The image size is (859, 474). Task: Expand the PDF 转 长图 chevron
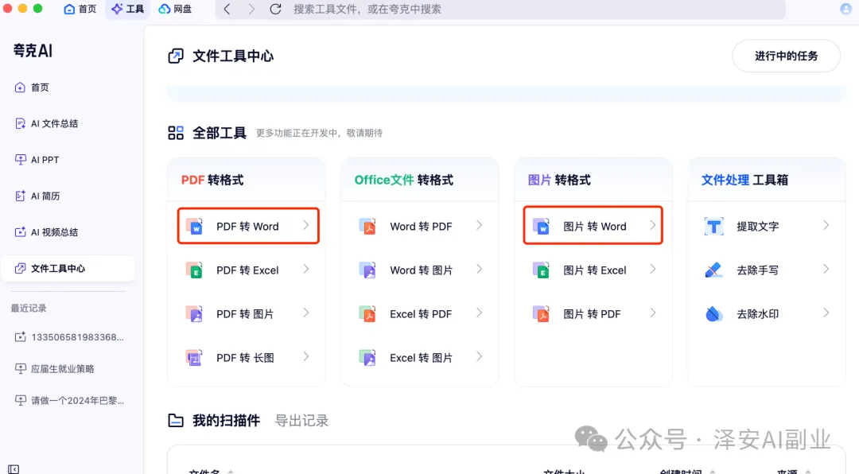(x=305, y=357)
